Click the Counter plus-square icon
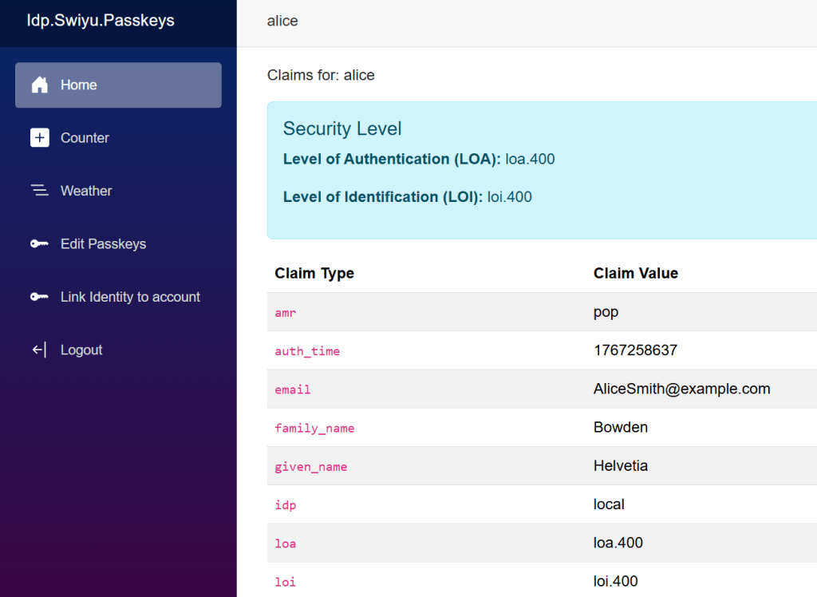Screen dimensions: 817x597 39,138
